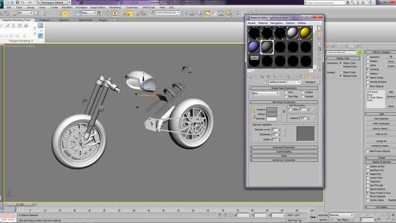Image resolution: width=396 pixels, height=223 pixels.
Task: Open the Modifiers menu
Action: (x=67, y=7)
